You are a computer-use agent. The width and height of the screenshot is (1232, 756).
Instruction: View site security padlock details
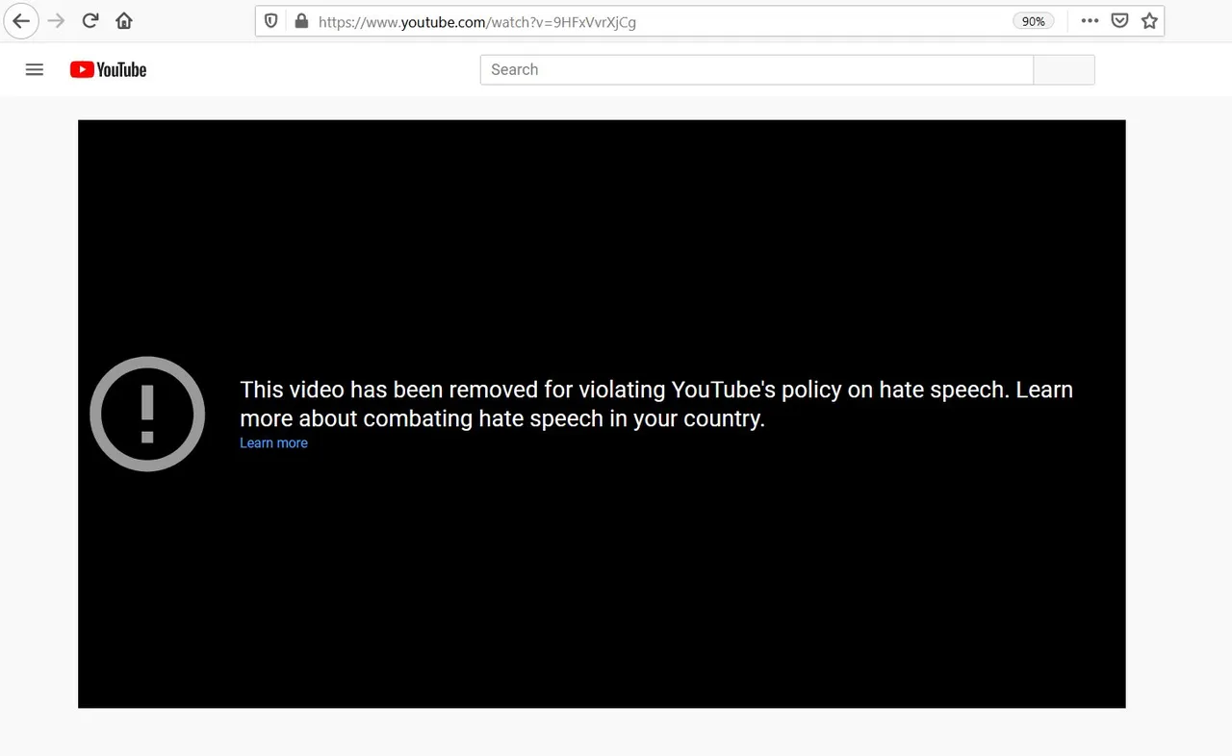300,21
